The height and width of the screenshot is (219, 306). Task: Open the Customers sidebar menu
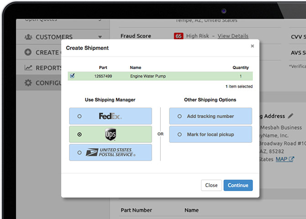(x=63, y=37)
